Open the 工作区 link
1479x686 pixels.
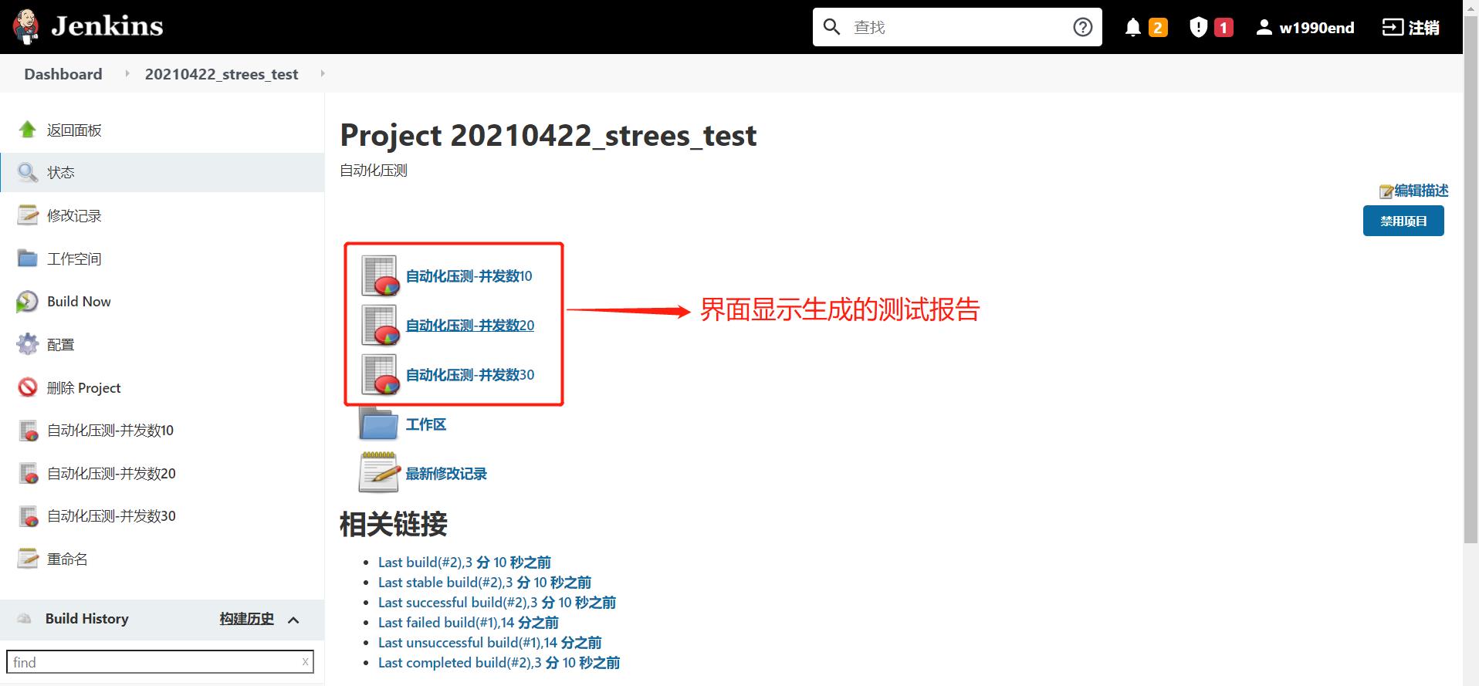coord(426,424)
